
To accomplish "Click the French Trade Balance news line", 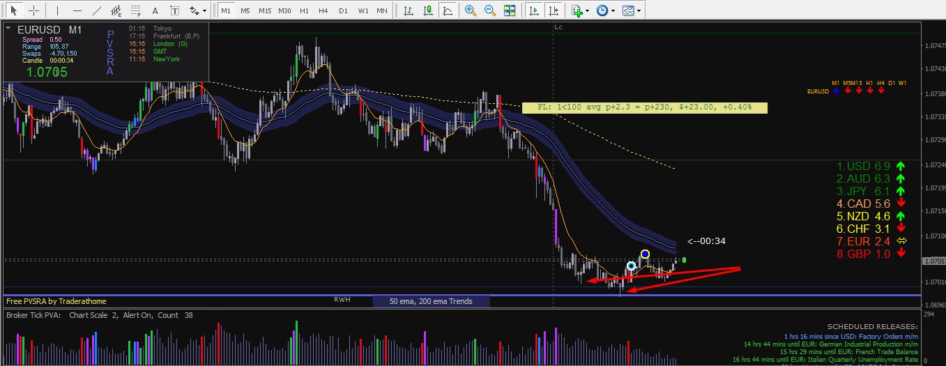I will 849,352.
